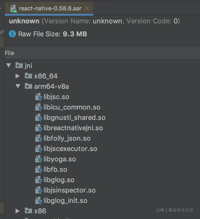
Task: Select libreactnativejni.so in the tree
Action: (73, 128)
